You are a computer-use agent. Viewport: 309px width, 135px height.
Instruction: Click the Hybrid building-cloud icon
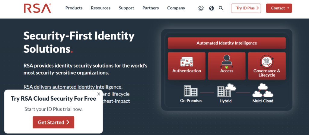[x=226, y=90]
